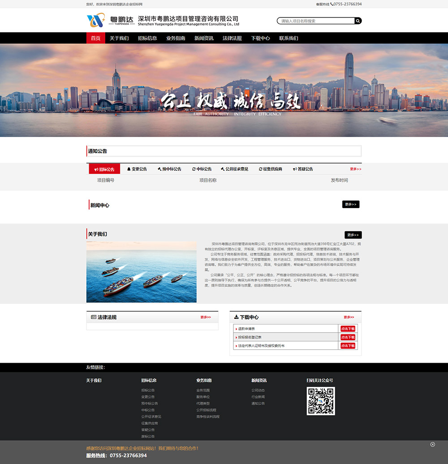Screen dimensions: 448x464
Task: Click the 更多>> button beside 新闻中心
Action: [x=351, y=204]
